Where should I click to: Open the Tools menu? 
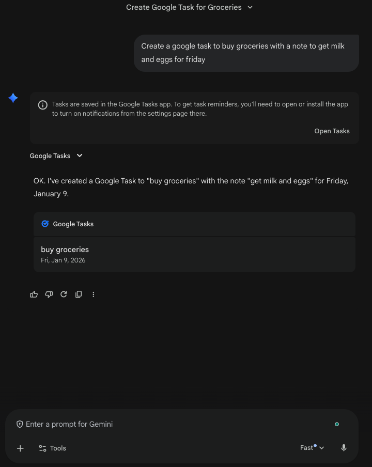click(52, 448)
